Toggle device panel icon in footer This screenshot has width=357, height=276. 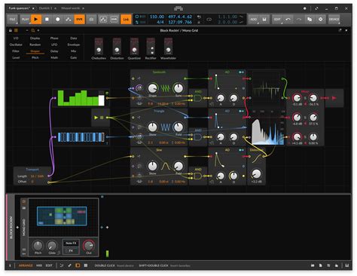pos(78,265)
